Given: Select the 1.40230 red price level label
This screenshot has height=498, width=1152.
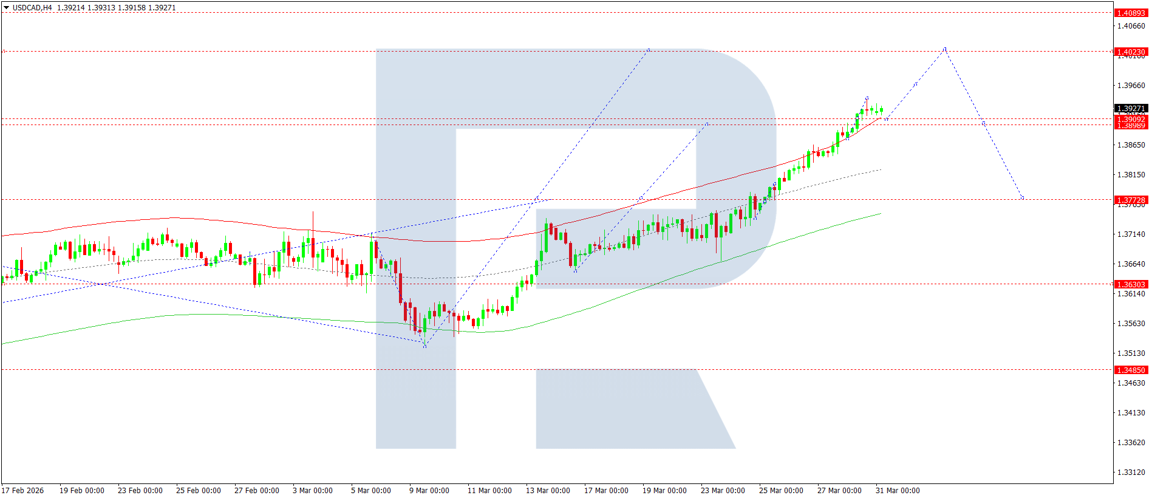Looking at the screenshot, I should [1131, 52].
